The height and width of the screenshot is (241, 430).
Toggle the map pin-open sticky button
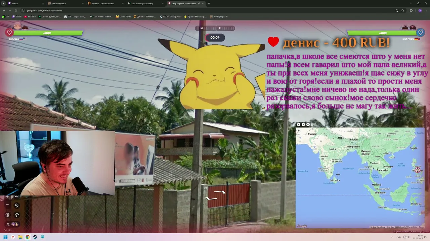tap(308, 125)
